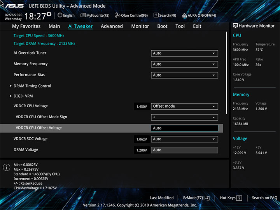Select the VDDCR CPU Offset Voltage label
The image size is (280, 210).
tap(39, 128)
